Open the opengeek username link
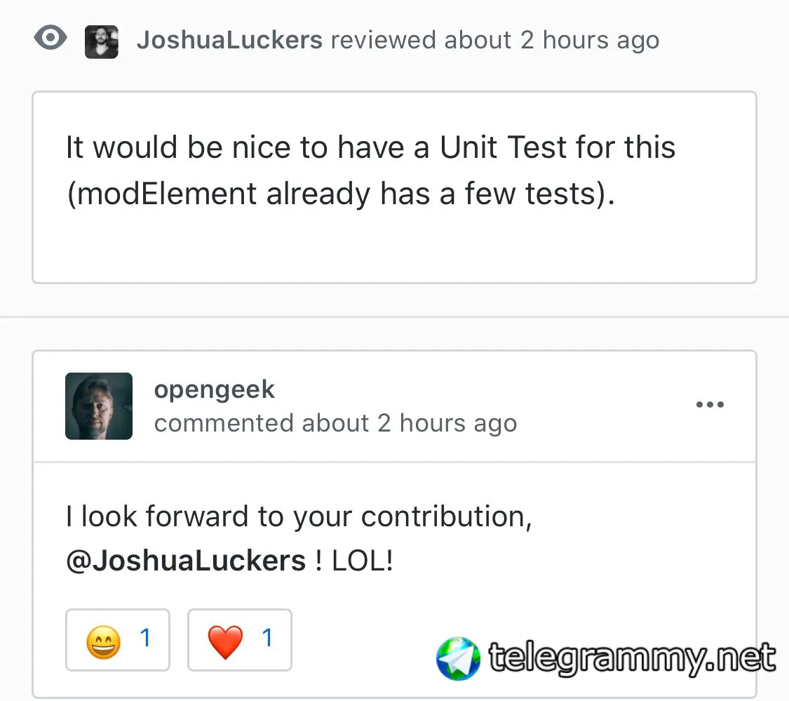This screenshot has height=701, width=789. point(214,389)
